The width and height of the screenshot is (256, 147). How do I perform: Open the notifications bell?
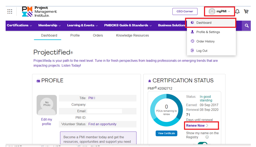point(238,12)
